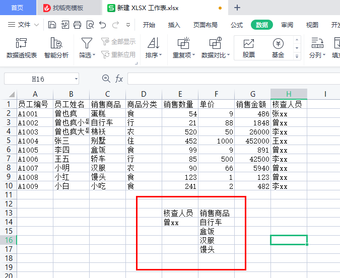Open the 文件 menu
The width and height of the screenshot is (340, 278).
(x=24, y=25)
